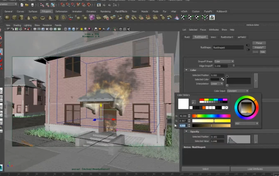The height and width of the screenshot is (176, 279).
Task: Click the color ramp circular handle marker
Action: 227,77
